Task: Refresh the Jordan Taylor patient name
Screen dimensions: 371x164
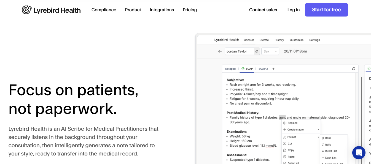Action: coord(257,51)
